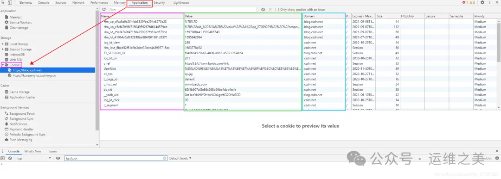Collapse the Cookies tree node
The image size is (501, 179).
pos(3,65)
